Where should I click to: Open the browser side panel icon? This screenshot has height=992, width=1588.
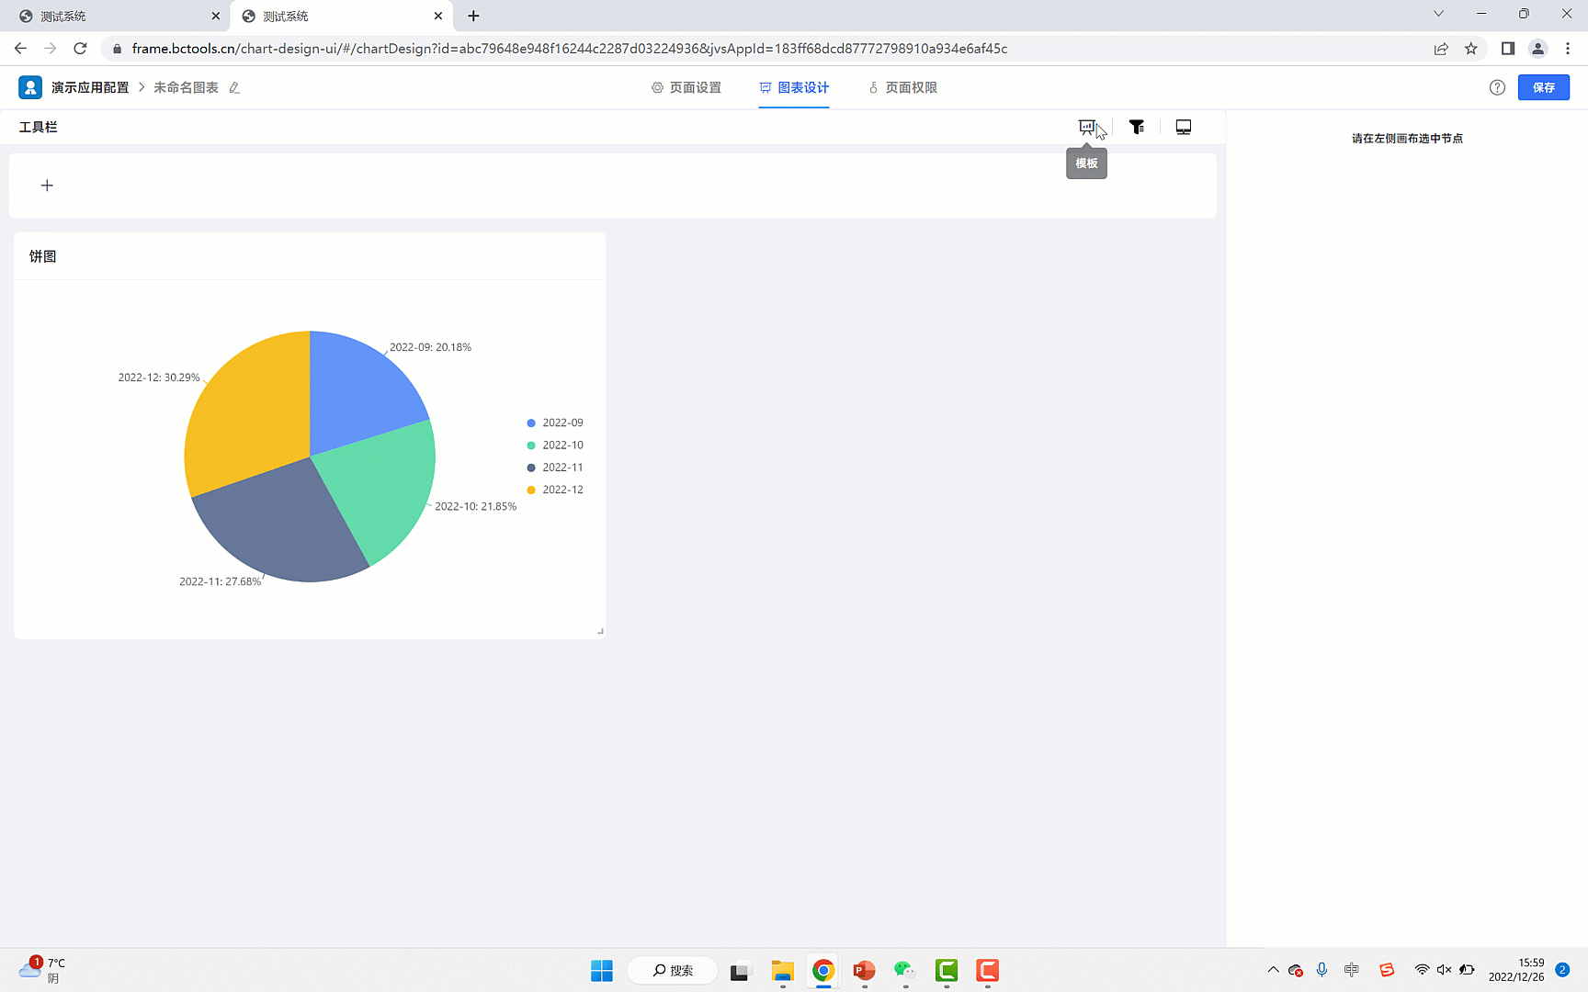pos(1508,49)
